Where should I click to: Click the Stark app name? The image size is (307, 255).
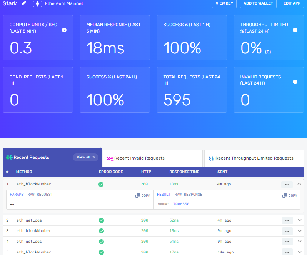click(10, 3)
